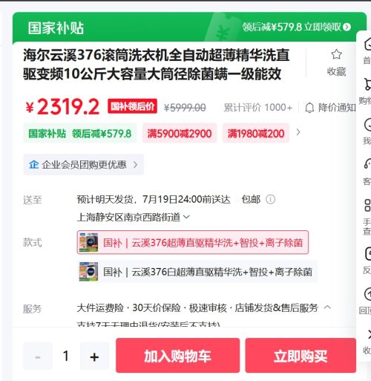Screen dimensions: 371x381
Task: Click the mobile QR-code icon in sidebar
Action: [368, 206]
